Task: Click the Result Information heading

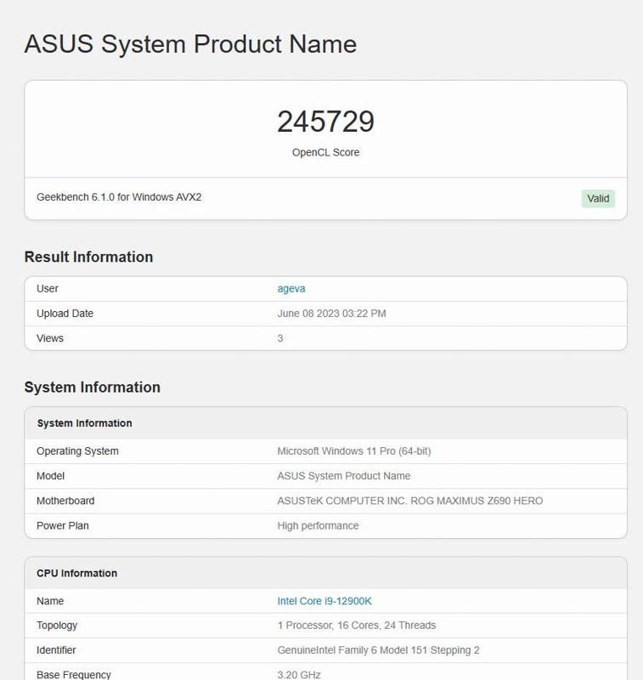Action: [x=89, y=257]
